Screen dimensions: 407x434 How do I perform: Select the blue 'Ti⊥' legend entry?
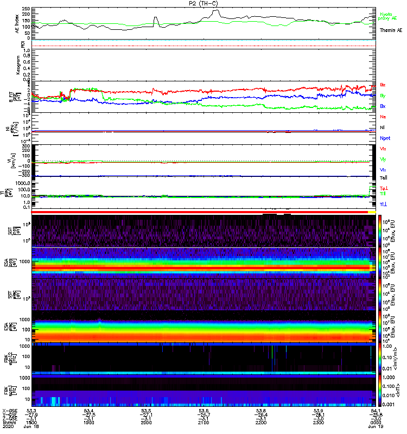pos(383,205)
